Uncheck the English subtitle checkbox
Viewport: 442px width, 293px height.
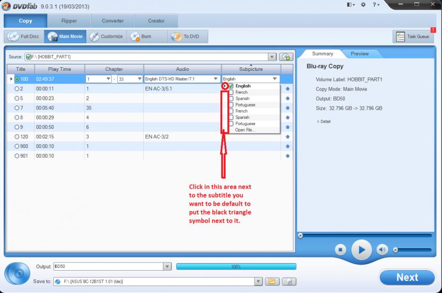pos(231,86)
